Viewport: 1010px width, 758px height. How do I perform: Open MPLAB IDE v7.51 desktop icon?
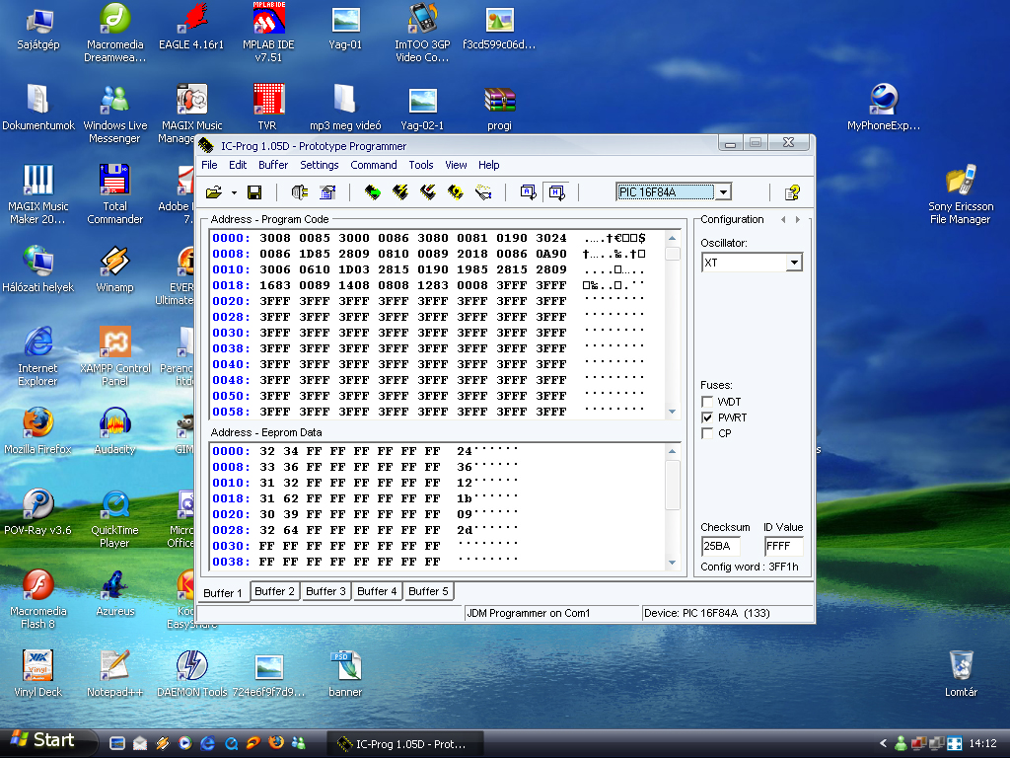(x=268, y=32)
